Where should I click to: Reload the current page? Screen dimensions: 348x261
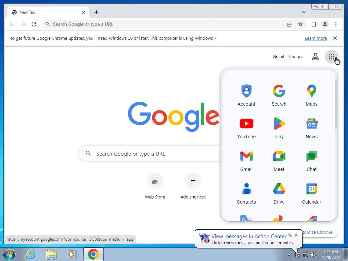coord(34,24)
